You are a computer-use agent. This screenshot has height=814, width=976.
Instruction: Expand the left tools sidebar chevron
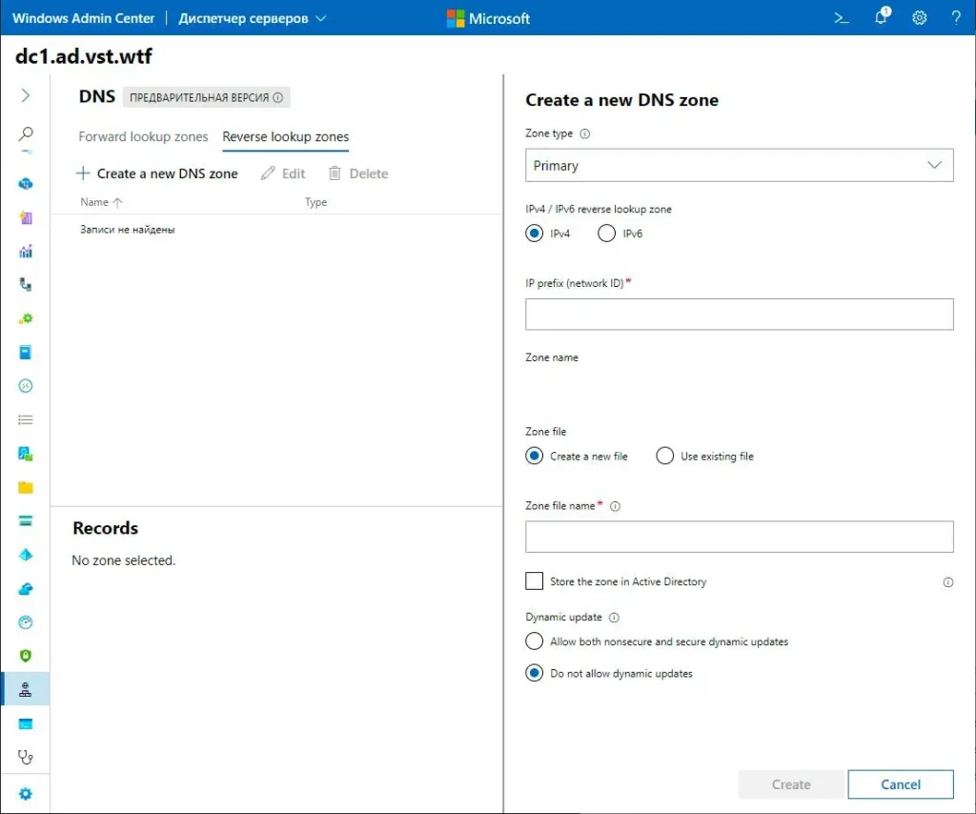[x=26, y=95]
